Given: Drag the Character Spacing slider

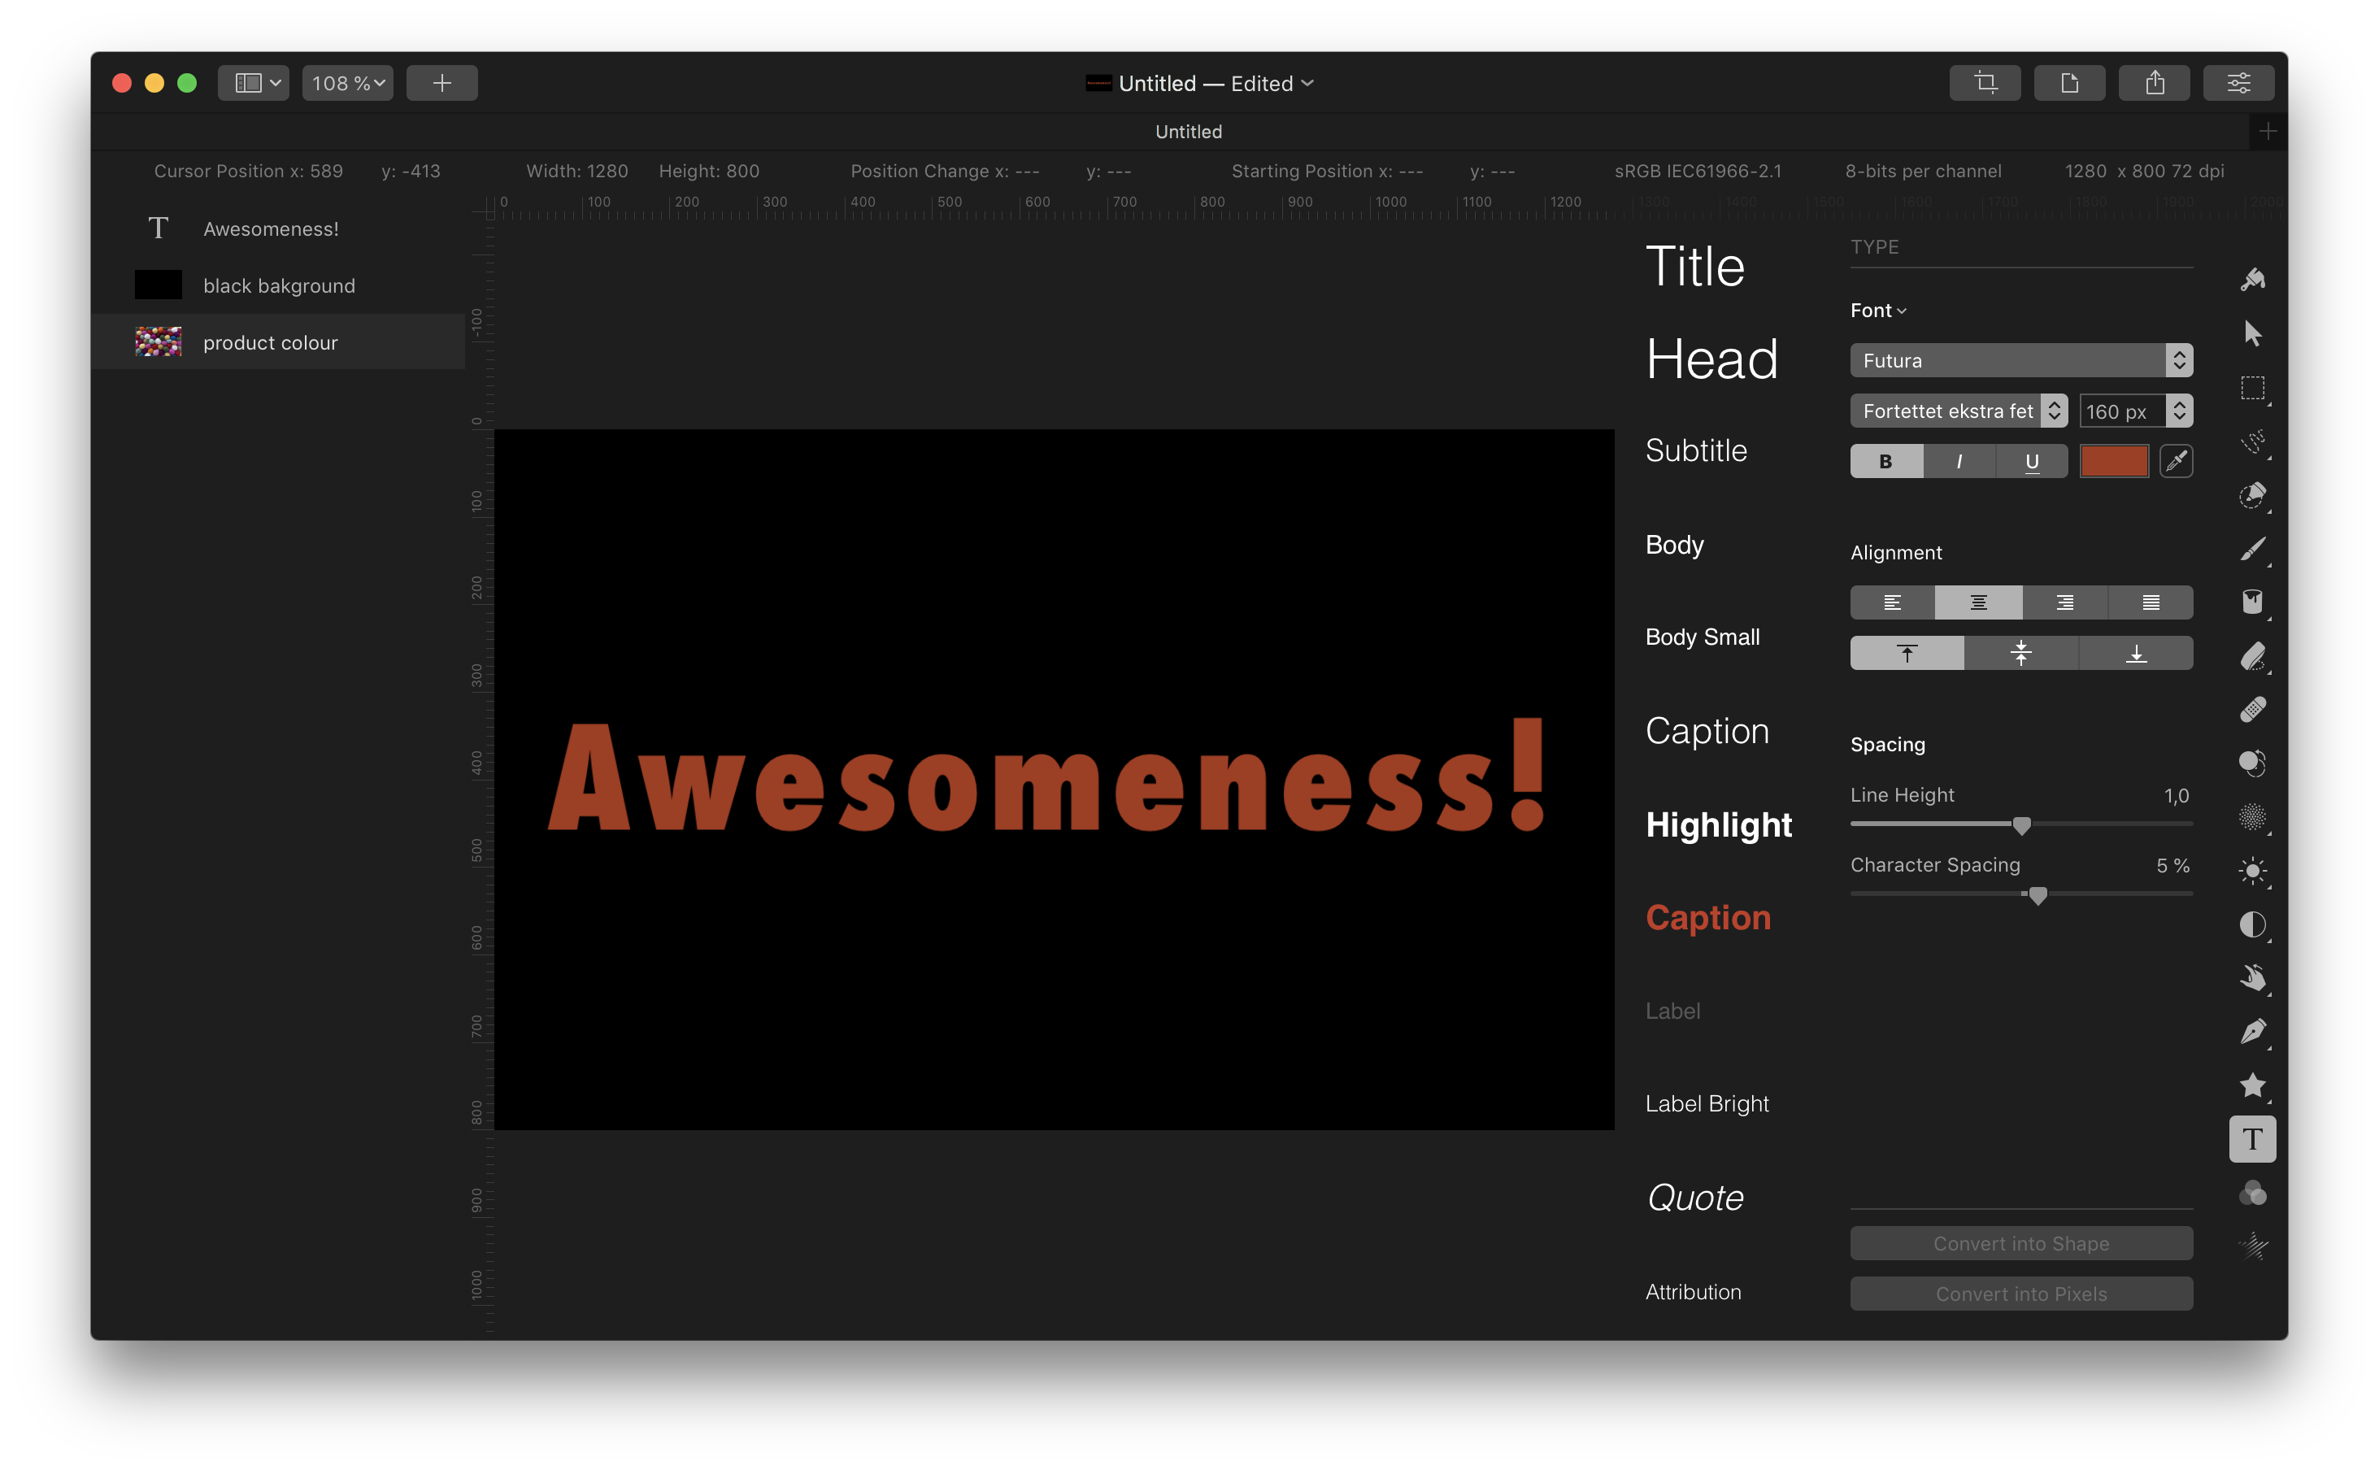Looking at the screenshot, I should [2034, 896].
